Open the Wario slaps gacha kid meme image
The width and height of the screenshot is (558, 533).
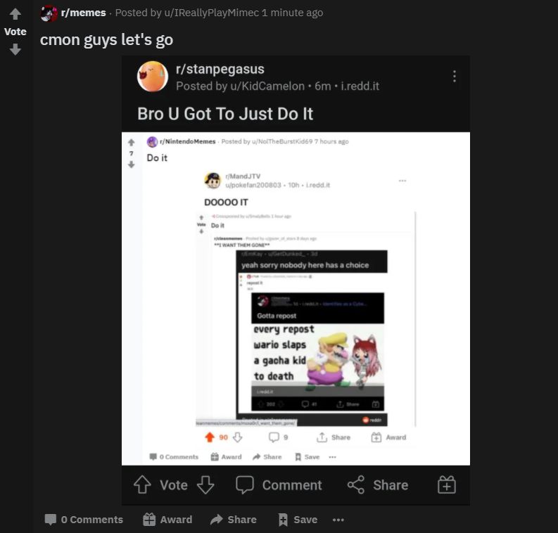click(x=318, y=354)
